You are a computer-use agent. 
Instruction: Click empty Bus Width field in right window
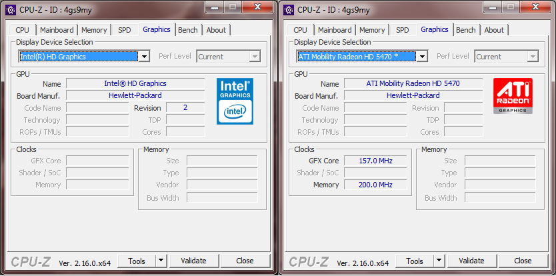click(x=500, y=197)
